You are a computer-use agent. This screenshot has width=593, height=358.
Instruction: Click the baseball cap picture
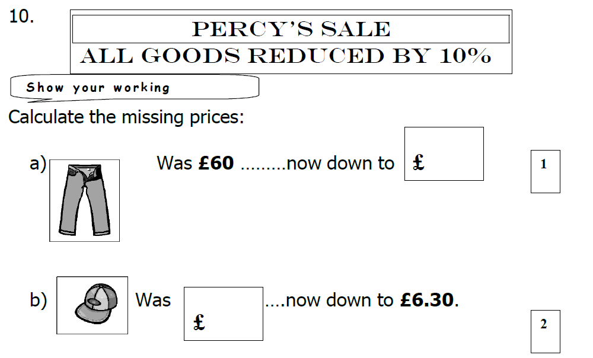point(93,305)
